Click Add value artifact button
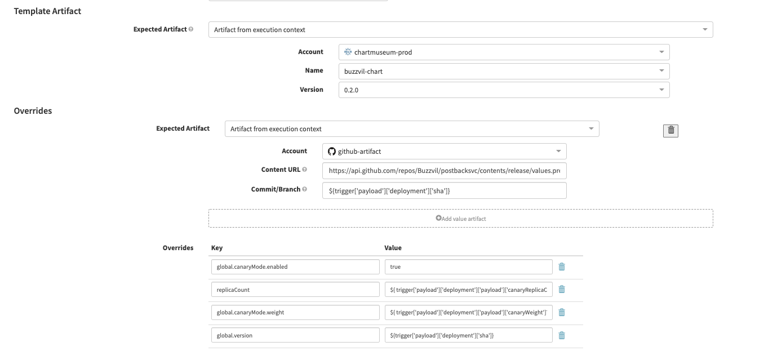The width and height of the screenshot is (764, 351). (x=460, y=219)
